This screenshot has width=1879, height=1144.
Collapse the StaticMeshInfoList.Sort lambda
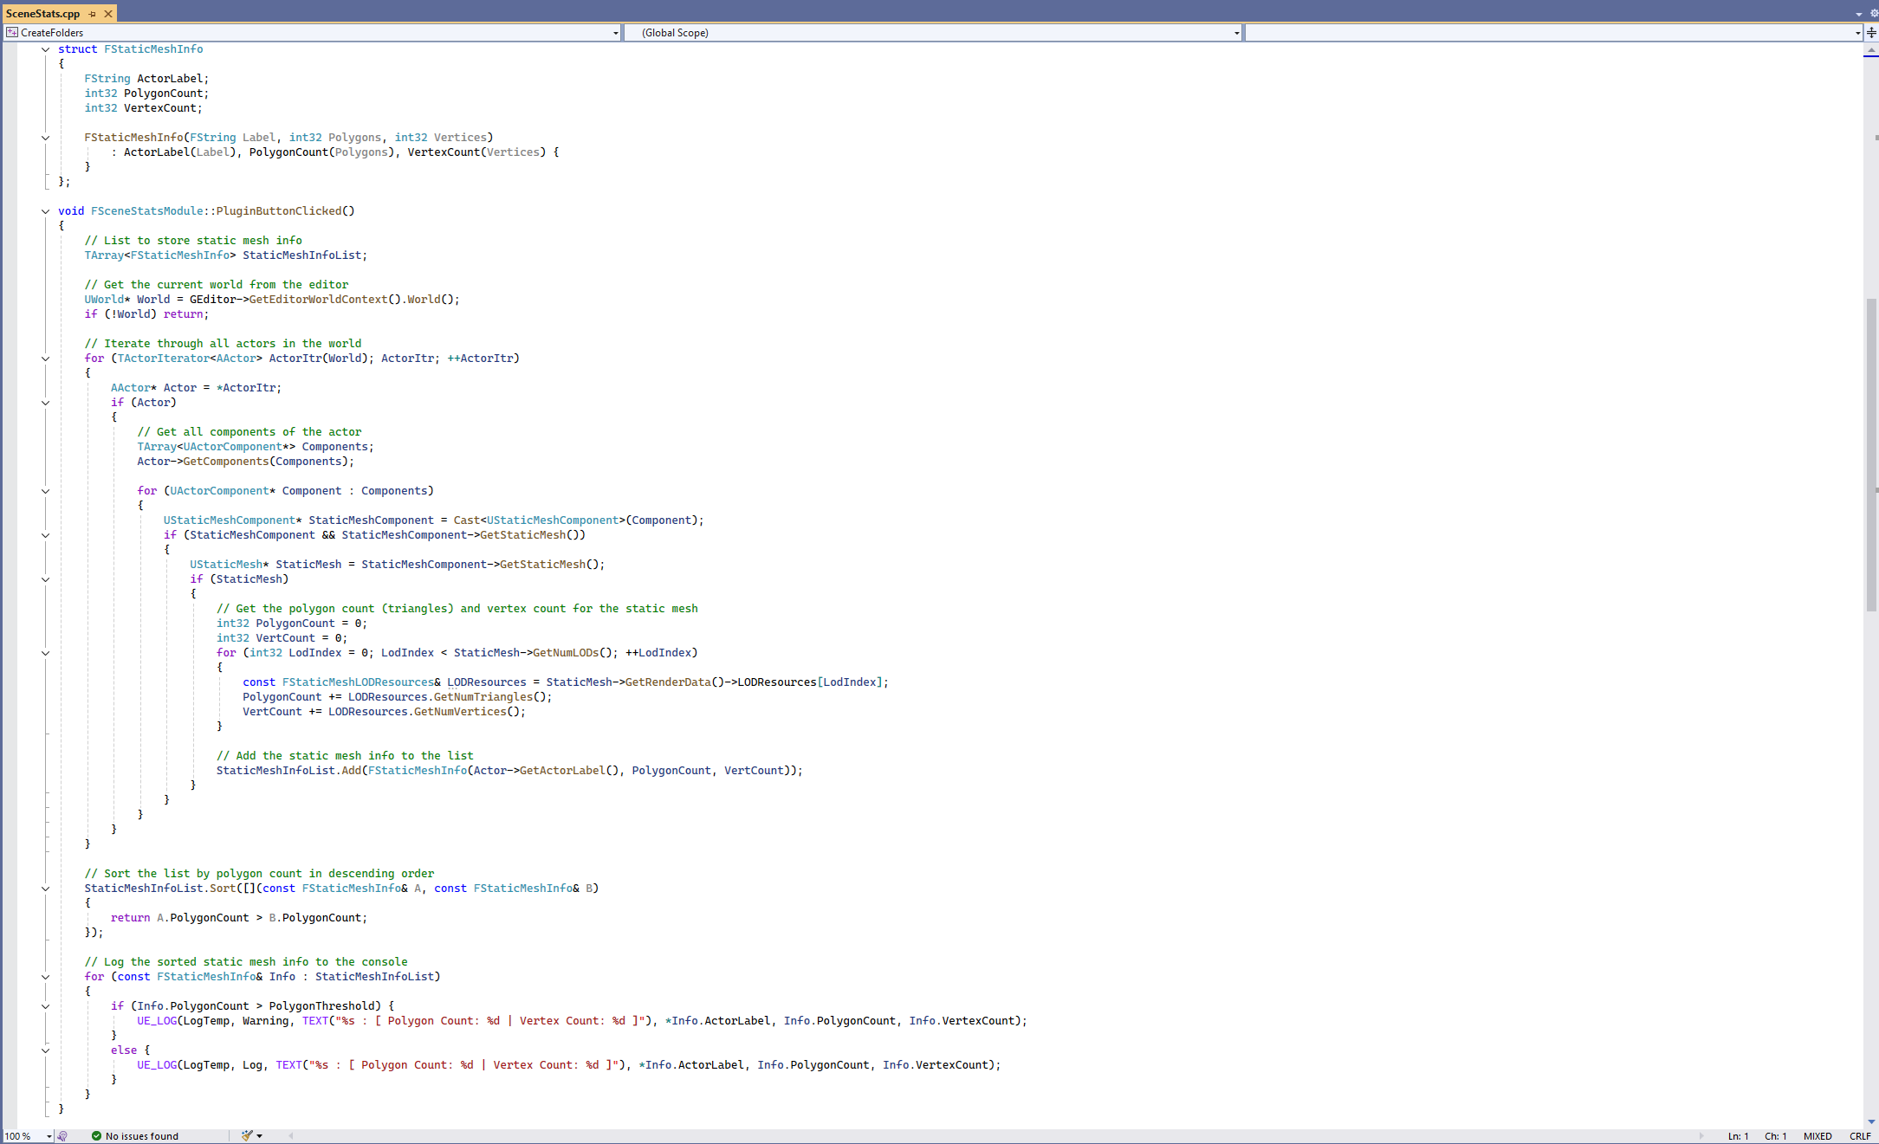click(x=46, y=889)
